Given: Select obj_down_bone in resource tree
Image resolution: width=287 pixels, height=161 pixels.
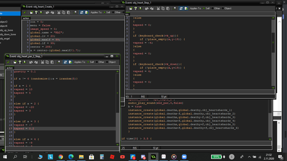Looking at the screenshot, I should pyautogui.click(x=8, y=34).
